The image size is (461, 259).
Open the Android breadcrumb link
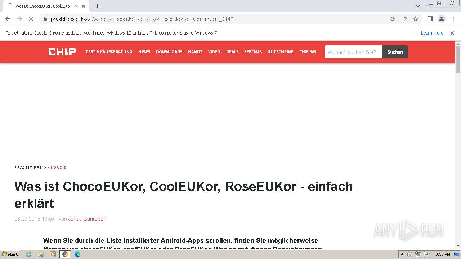pos(57,167)
